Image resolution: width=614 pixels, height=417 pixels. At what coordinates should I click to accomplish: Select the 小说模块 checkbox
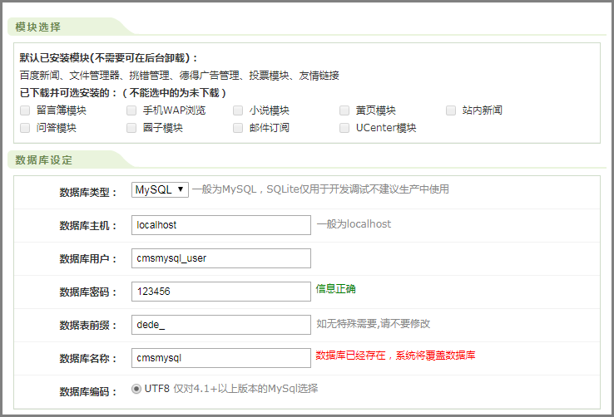tap(238, 110)
